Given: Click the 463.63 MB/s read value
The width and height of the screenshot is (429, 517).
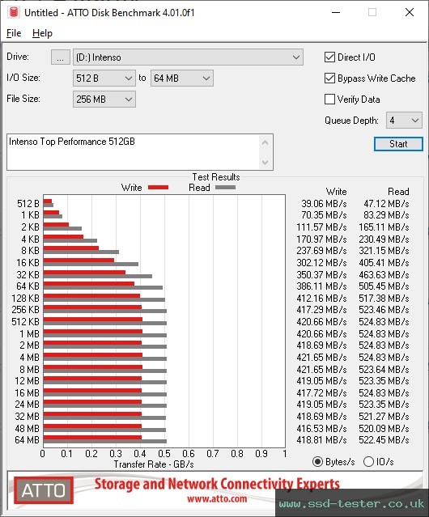Looking at the screenshot, I should [384, 274].
